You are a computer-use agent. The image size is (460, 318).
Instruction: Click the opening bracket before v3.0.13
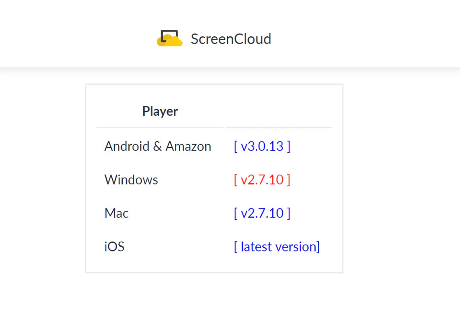coord(236,146)
